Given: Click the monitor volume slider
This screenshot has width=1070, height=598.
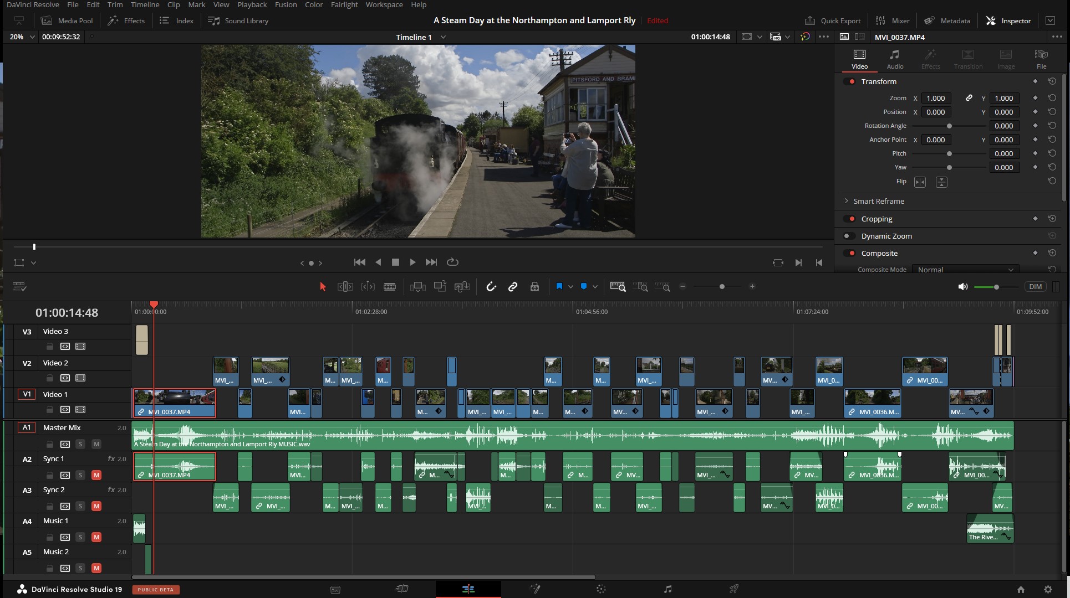Looking at the screenshot, I should (x=996, y=287).
